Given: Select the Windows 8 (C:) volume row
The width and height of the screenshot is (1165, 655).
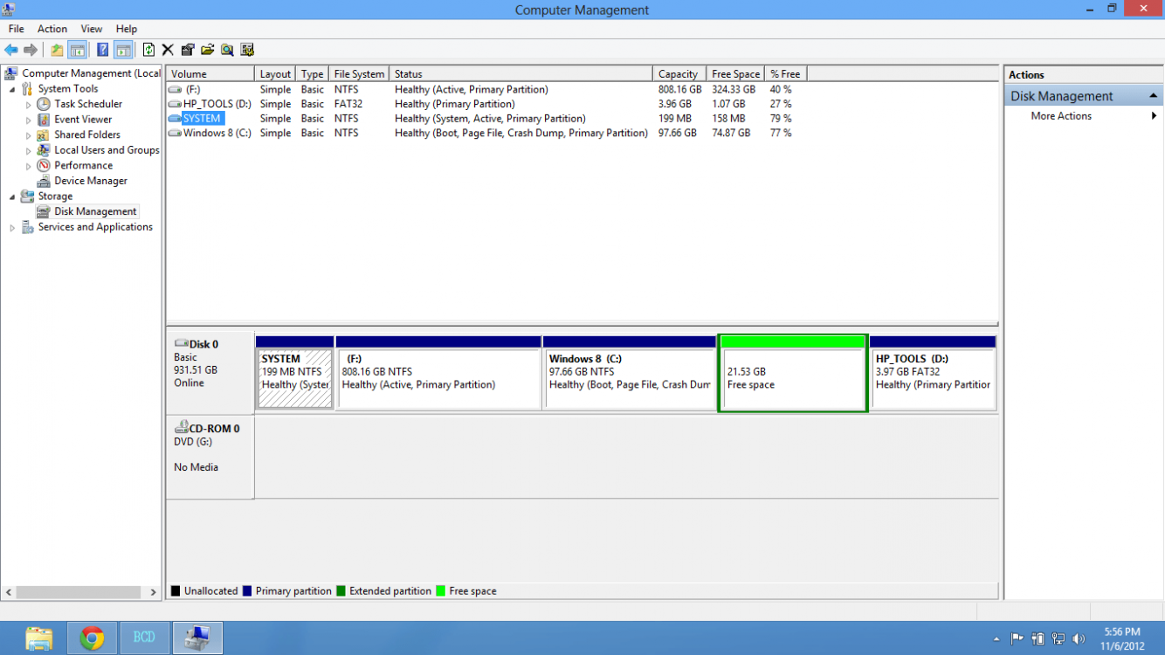Looking at the screenshot, I should point(487,133).
